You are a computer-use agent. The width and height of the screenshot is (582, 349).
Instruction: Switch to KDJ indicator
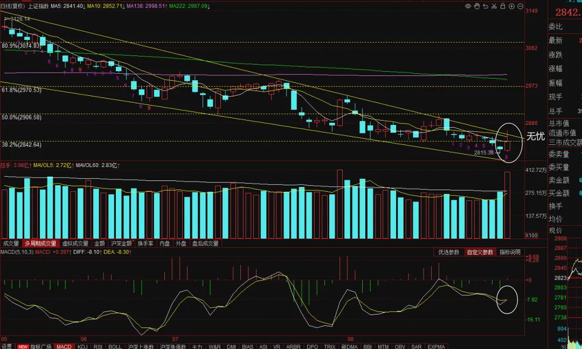(x=82, y=346)
